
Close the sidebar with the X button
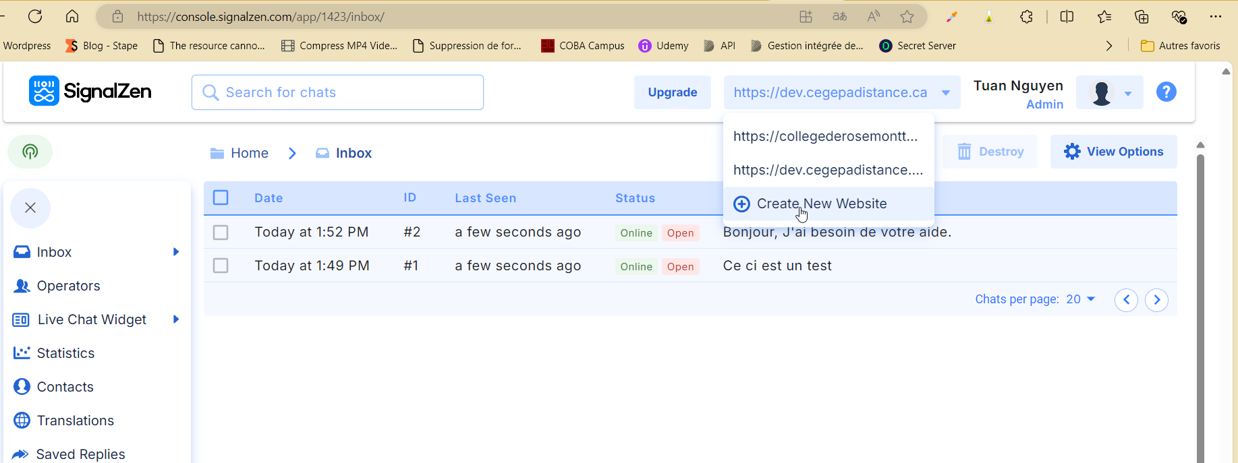coord(30,208)
